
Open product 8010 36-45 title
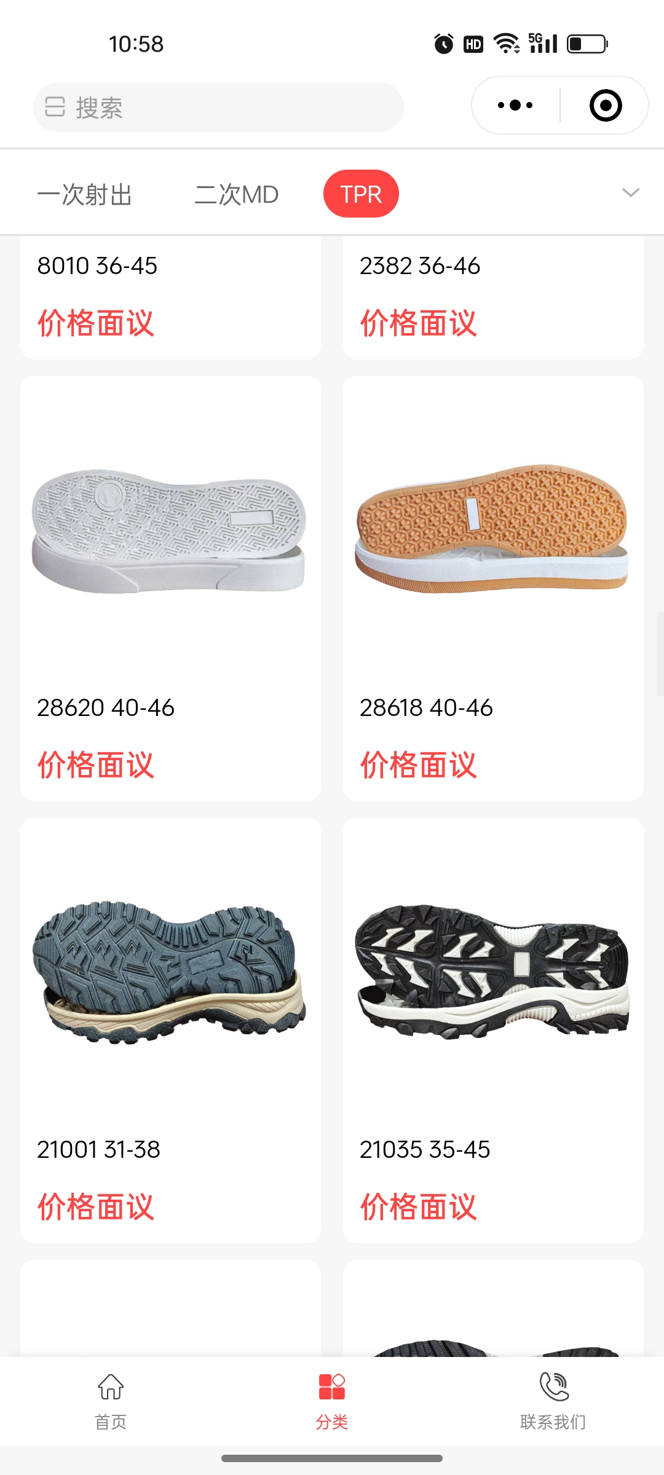pyautogui.click(x=97, y=265)
